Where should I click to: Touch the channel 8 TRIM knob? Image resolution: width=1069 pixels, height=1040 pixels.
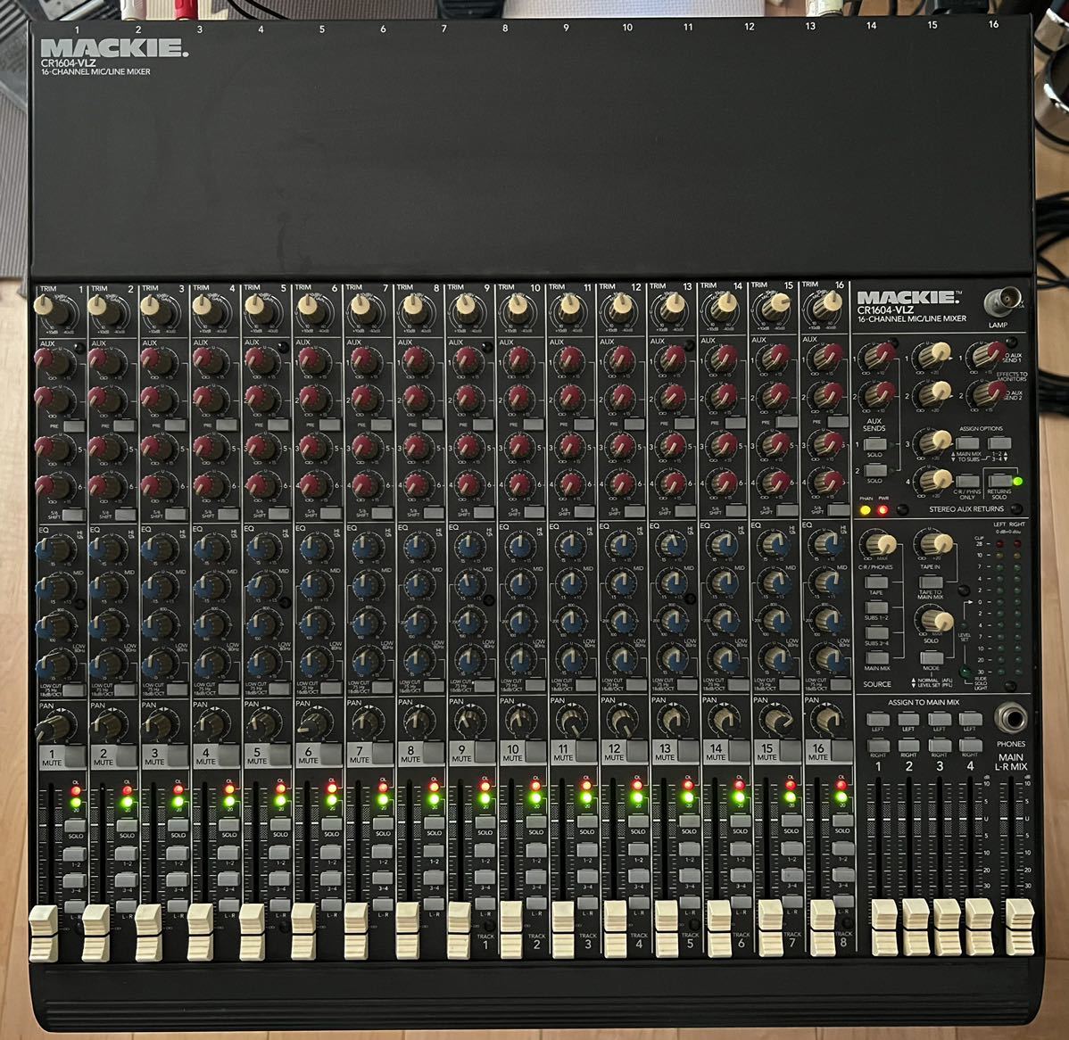[x=414, y=309]
